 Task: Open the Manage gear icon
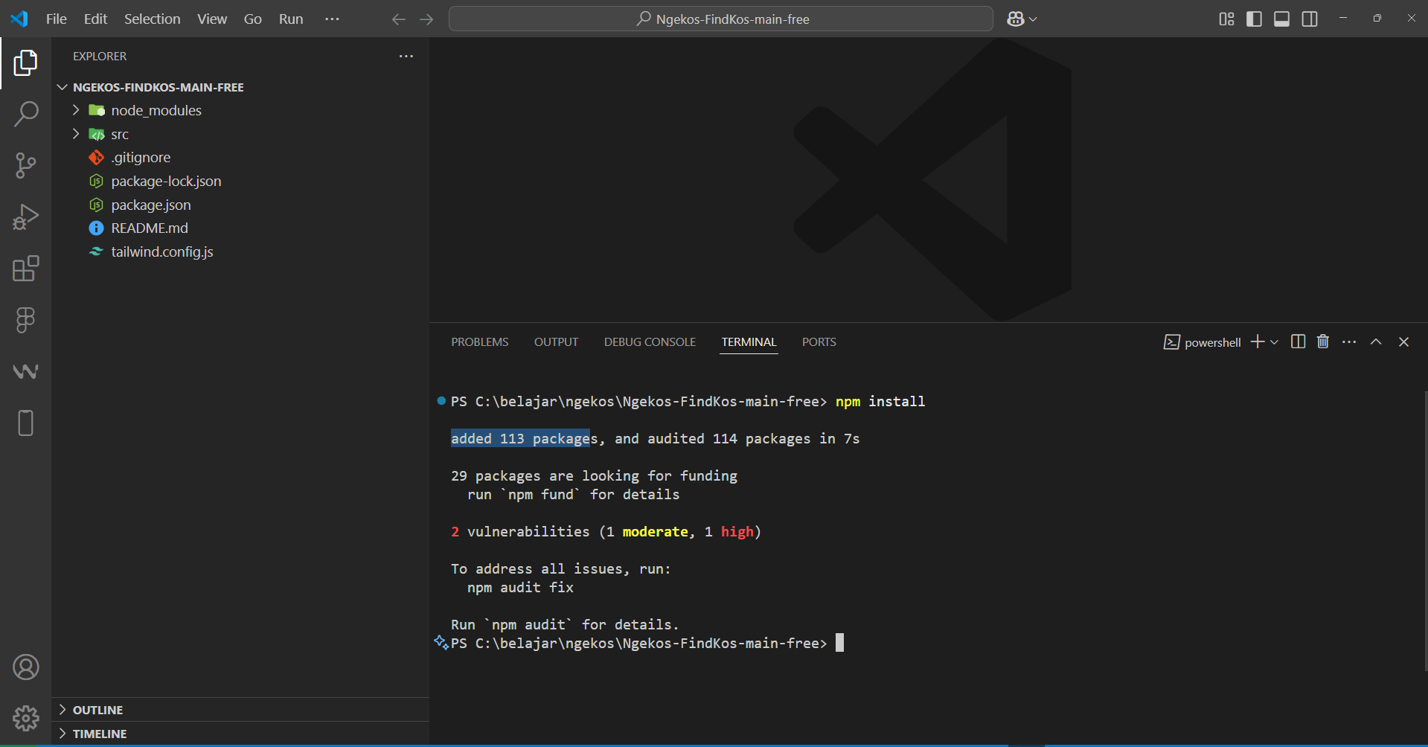click(x=25, y=719)
